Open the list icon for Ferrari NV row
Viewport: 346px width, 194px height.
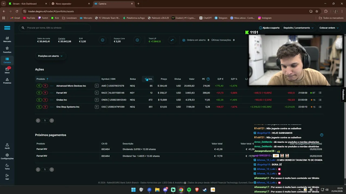coord(320,93)
